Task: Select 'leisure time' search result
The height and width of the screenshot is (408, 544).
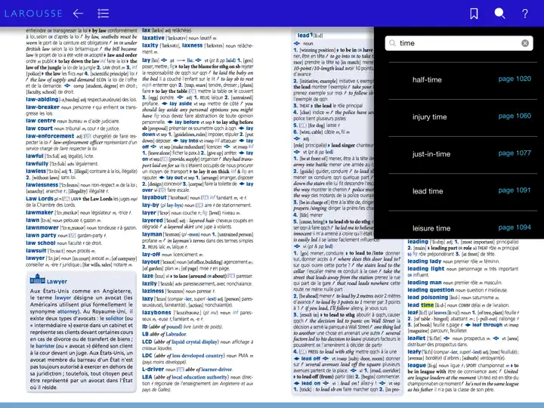Action: tap(431, 228)
